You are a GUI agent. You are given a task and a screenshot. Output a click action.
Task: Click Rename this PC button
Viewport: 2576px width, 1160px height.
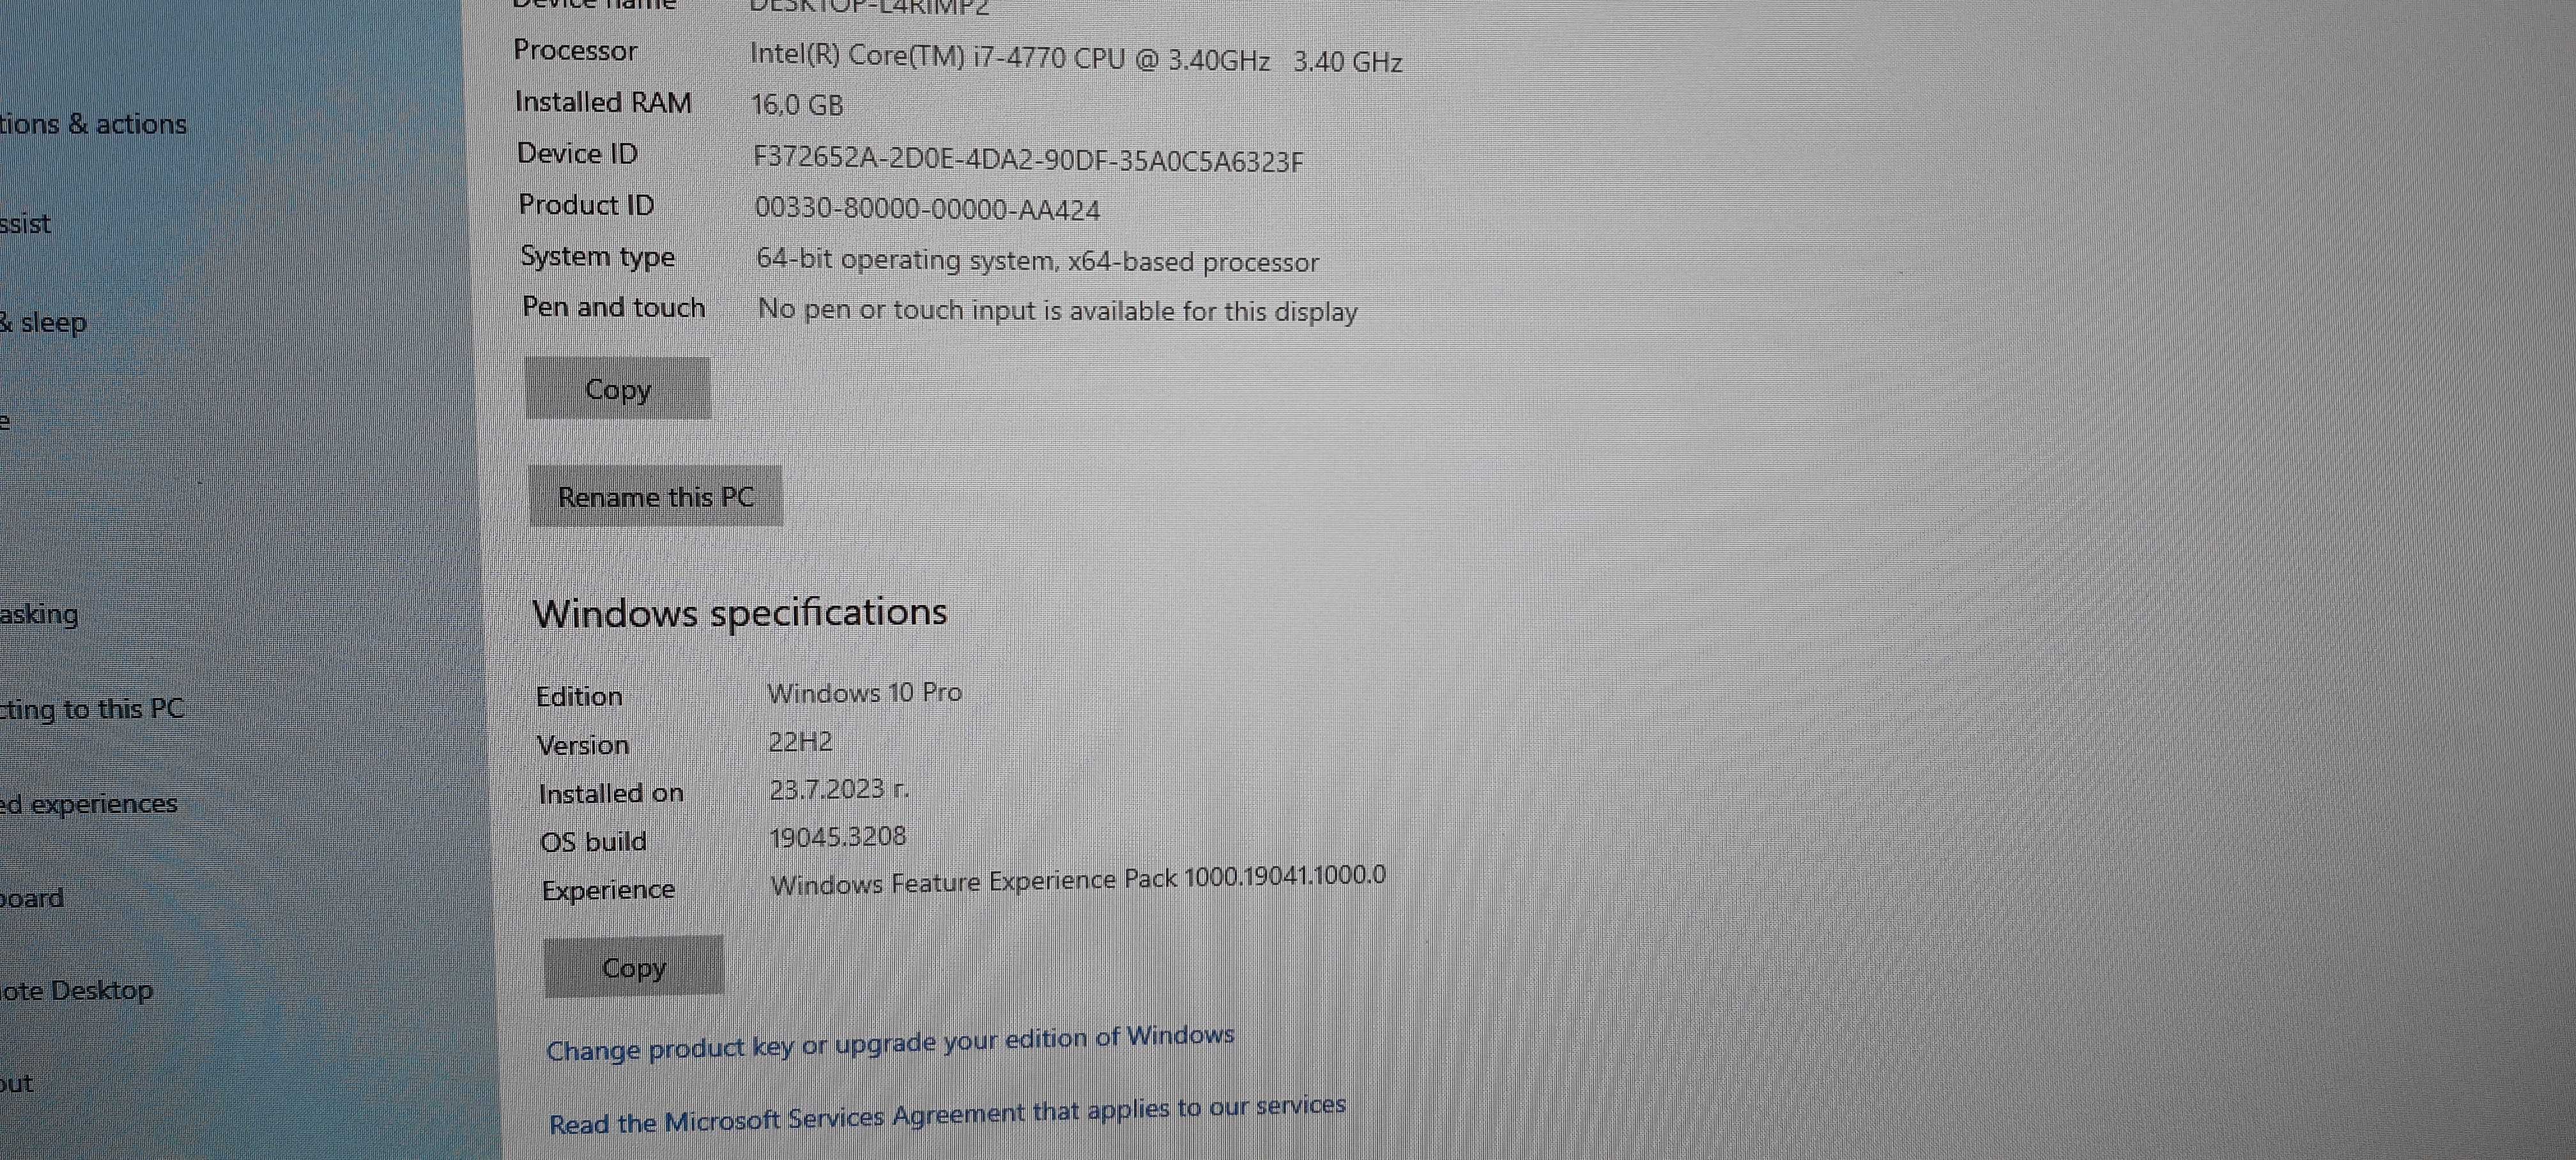click(655, 496)
